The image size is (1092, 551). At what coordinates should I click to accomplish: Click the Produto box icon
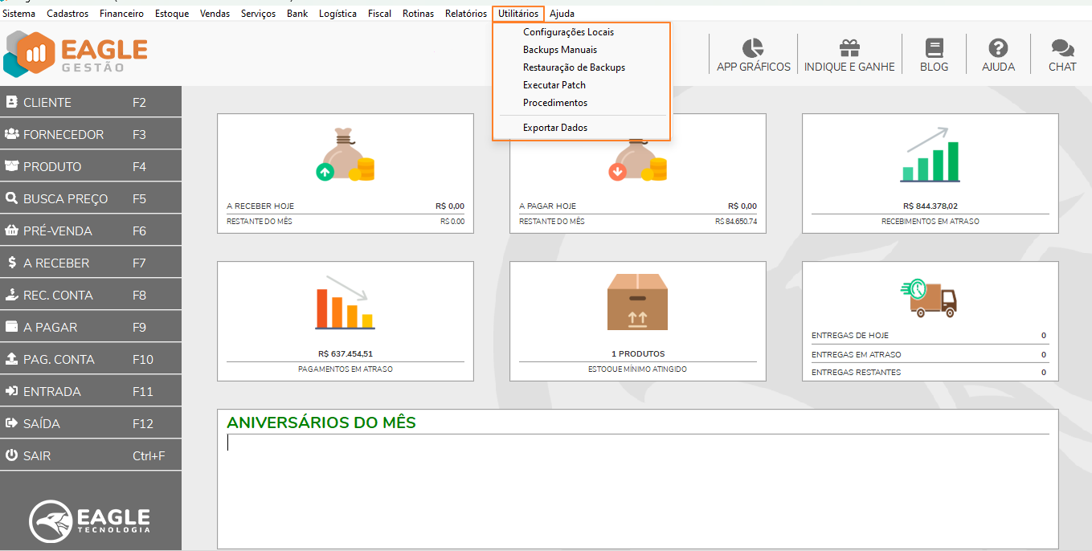click(12, 166)
